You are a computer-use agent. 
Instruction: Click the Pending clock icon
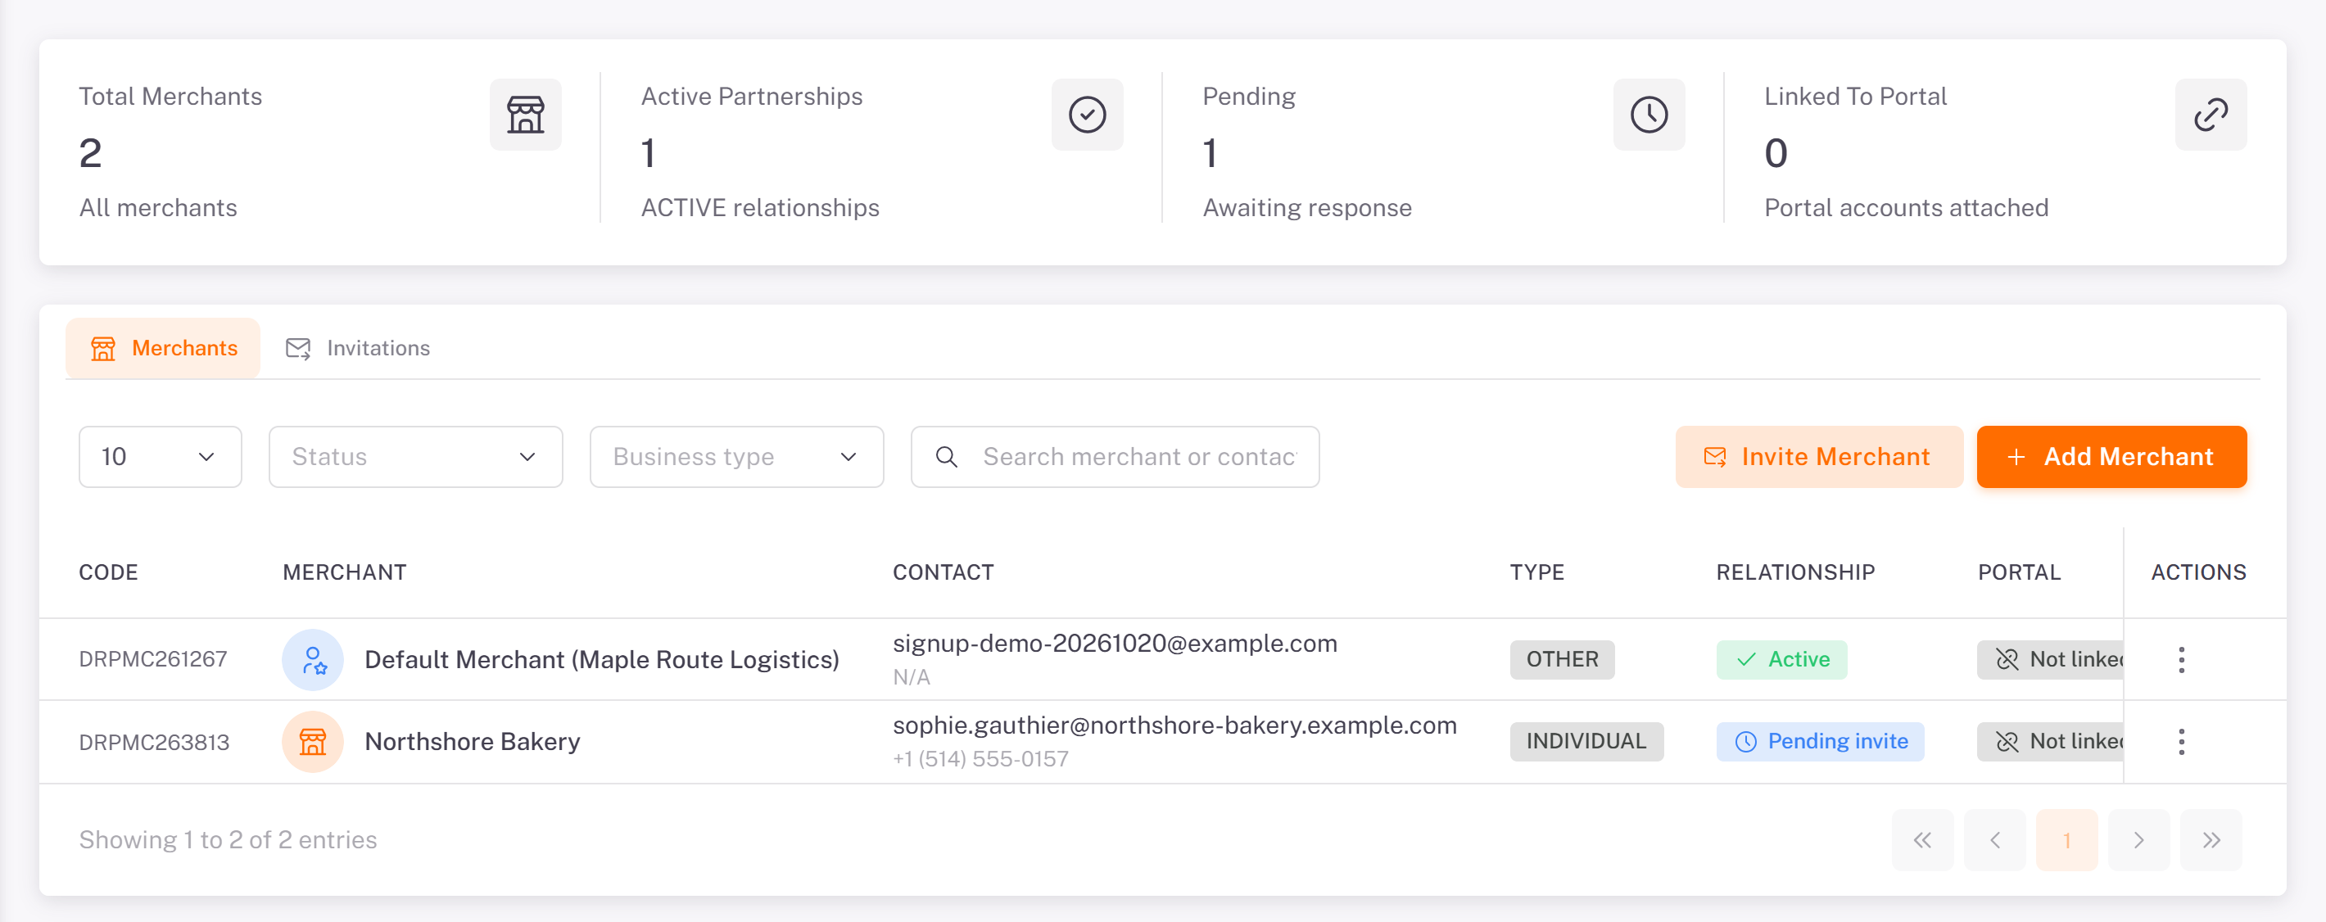[1649, 115]
